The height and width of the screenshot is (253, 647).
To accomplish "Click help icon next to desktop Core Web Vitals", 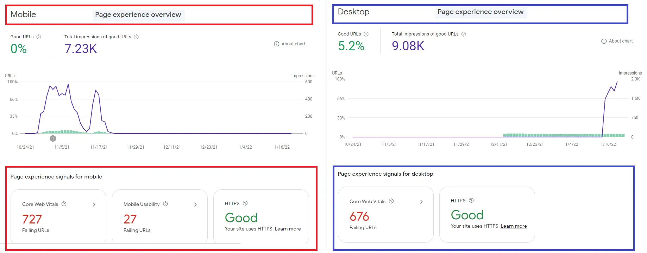I will [x=391, y=201].
